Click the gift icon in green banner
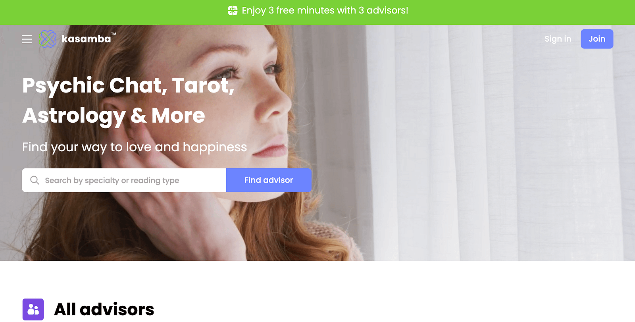Viewport: 635px width, 322px height. pos(233,10)
